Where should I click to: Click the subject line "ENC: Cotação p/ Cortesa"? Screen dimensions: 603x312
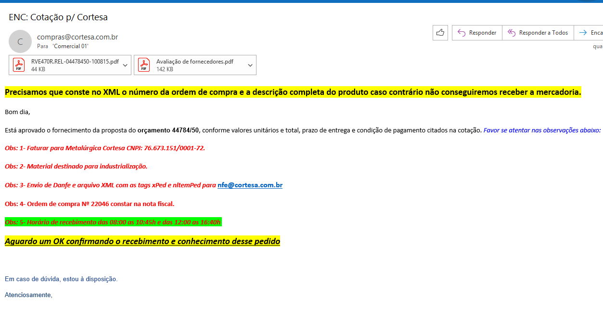[58, 17]
